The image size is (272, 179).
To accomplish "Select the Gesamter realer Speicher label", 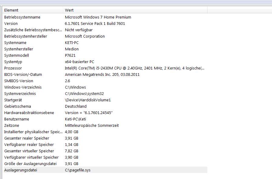I will [27, 138].
